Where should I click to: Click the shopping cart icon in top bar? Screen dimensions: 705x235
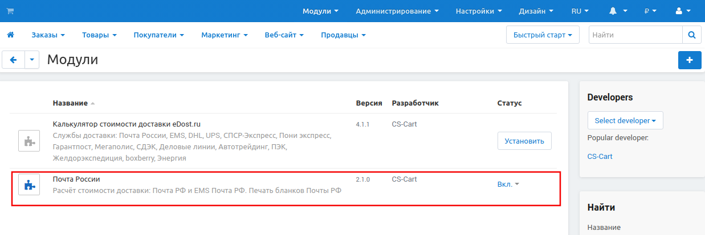coord(10,11)
